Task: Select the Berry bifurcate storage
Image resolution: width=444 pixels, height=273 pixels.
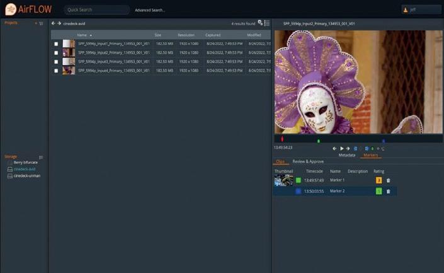Action: click(25, 163)
